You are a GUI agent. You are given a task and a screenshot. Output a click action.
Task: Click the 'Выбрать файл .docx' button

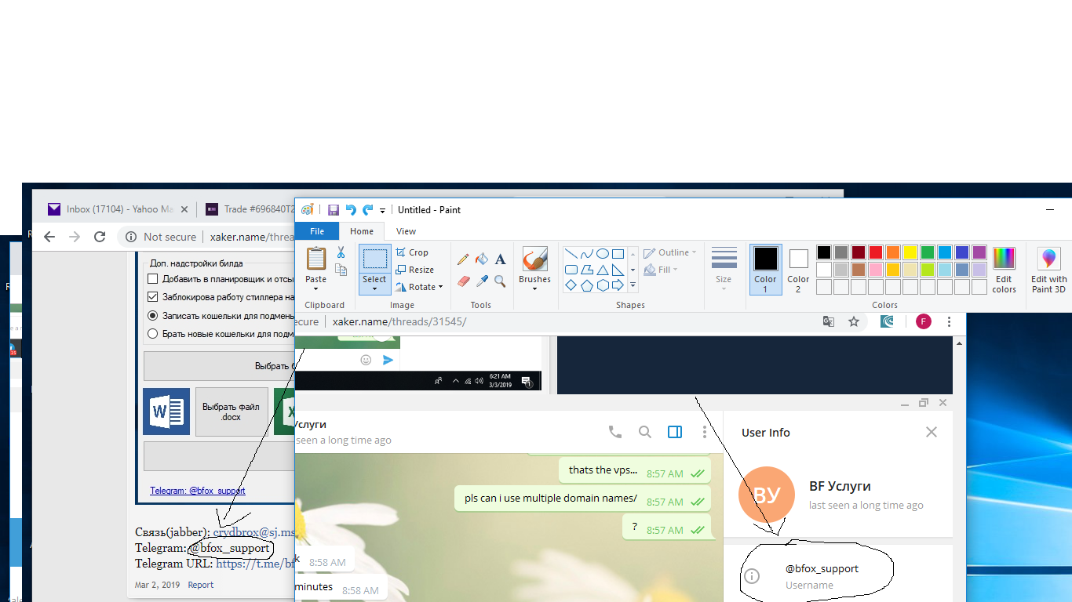232,412
